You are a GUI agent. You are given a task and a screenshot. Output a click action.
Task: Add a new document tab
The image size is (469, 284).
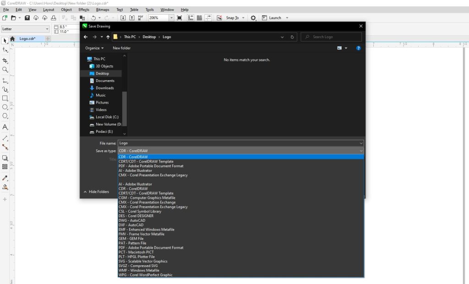tap(48, 38)
